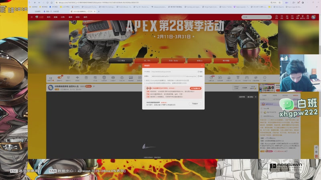The image size is (321, 180).
Task: Open the 消息 messages icon in header
Action: pos(297,17)
